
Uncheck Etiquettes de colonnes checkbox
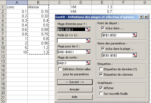tap(101, 74)
